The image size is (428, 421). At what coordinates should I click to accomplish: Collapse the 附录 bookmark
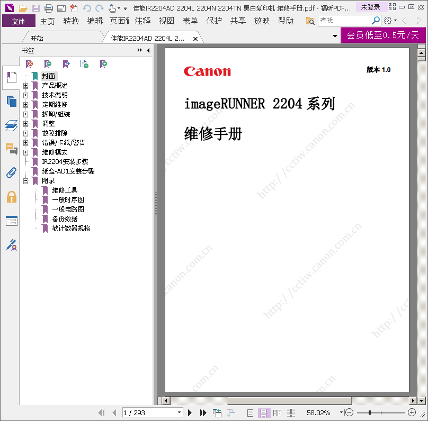[25, 181]
